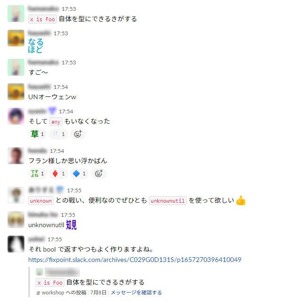This screenshot has width=295, height=301.
Task: Add a reaction under the フラン様 message
Action: click(99, 174)
